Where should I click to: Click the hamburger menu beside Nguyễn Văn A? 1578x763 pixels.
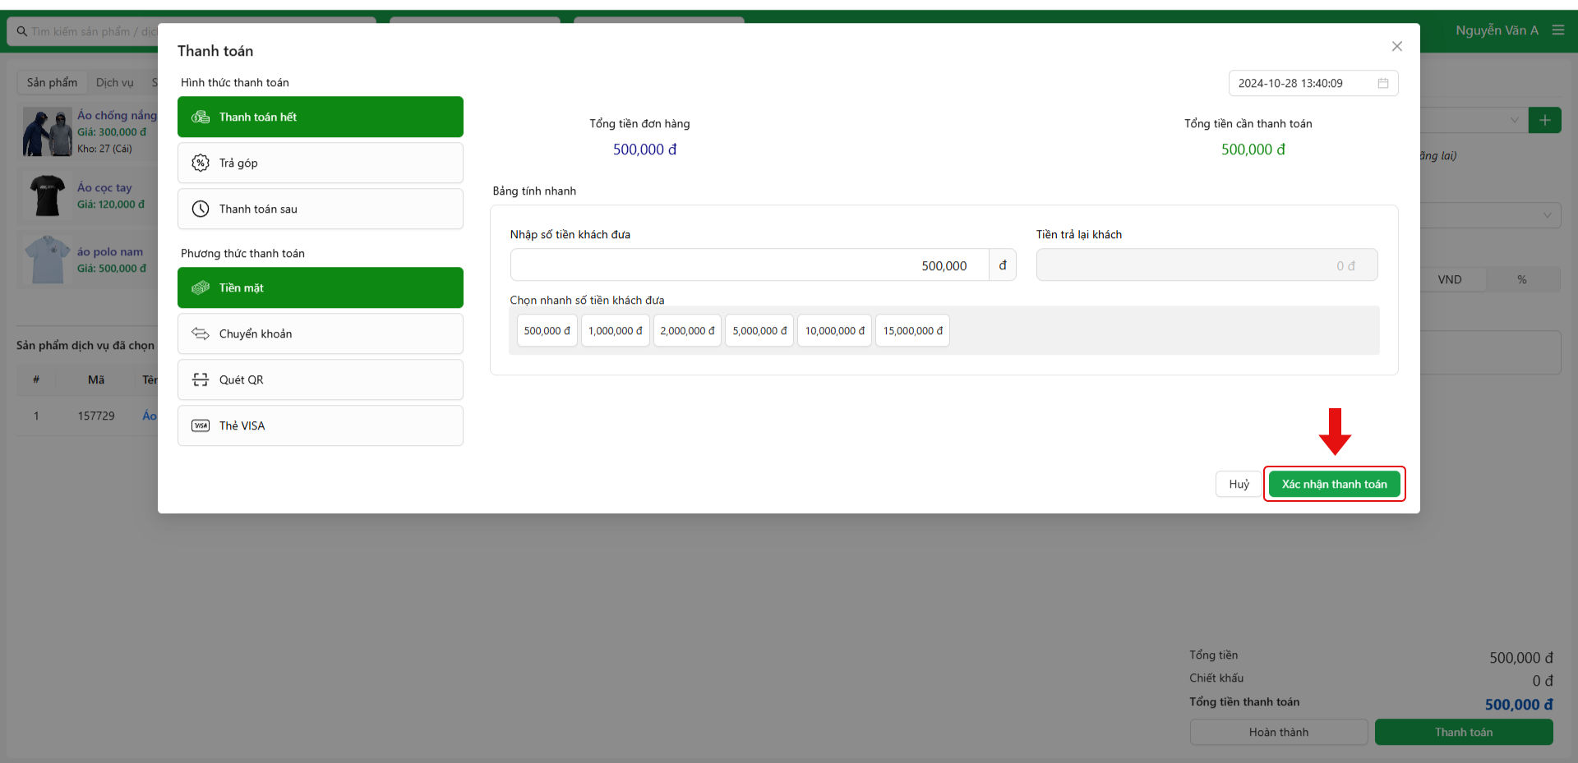pos(1557,30)
